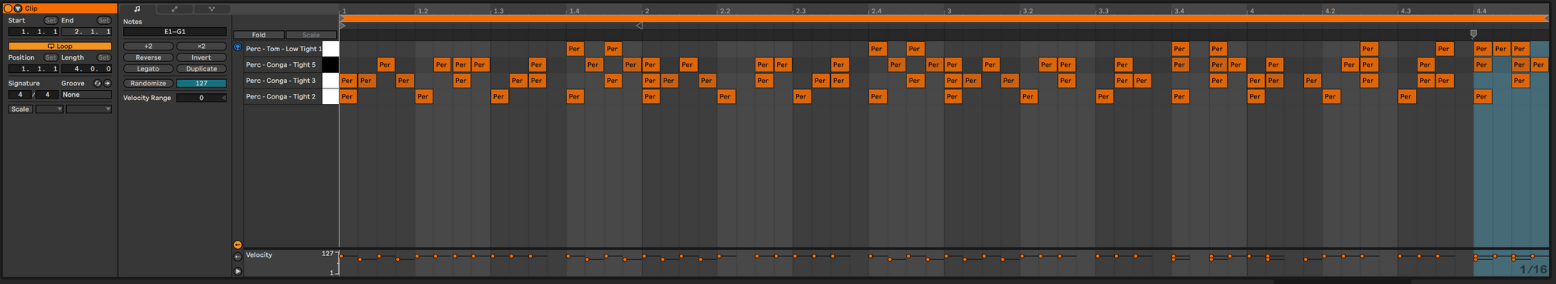Enable the Scale toggle in clip panel
1556x284 pixels.
tap(20, 109)
